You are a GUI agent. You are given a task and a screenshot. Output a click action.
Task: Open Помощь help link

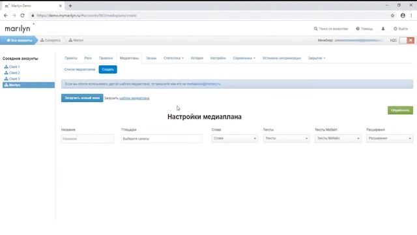tap(365, 29)
